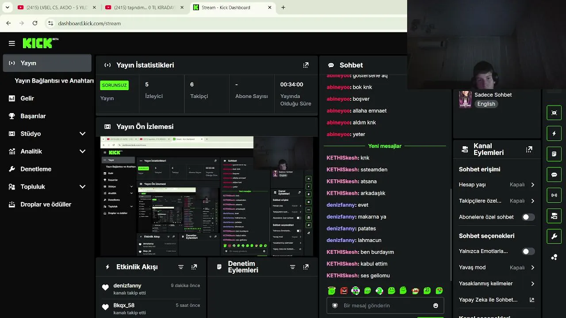
Task: Toggle moderation wrench icon in right sidebar
Action: tap(554, 237)
